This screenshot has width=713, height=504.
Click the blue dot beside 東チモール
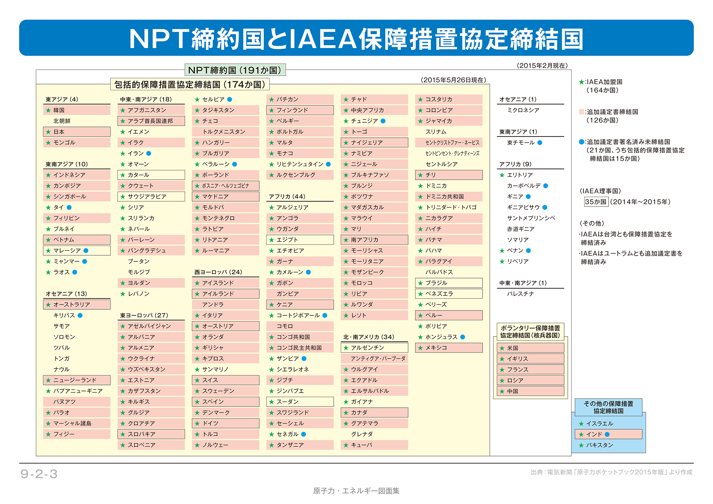540,143
